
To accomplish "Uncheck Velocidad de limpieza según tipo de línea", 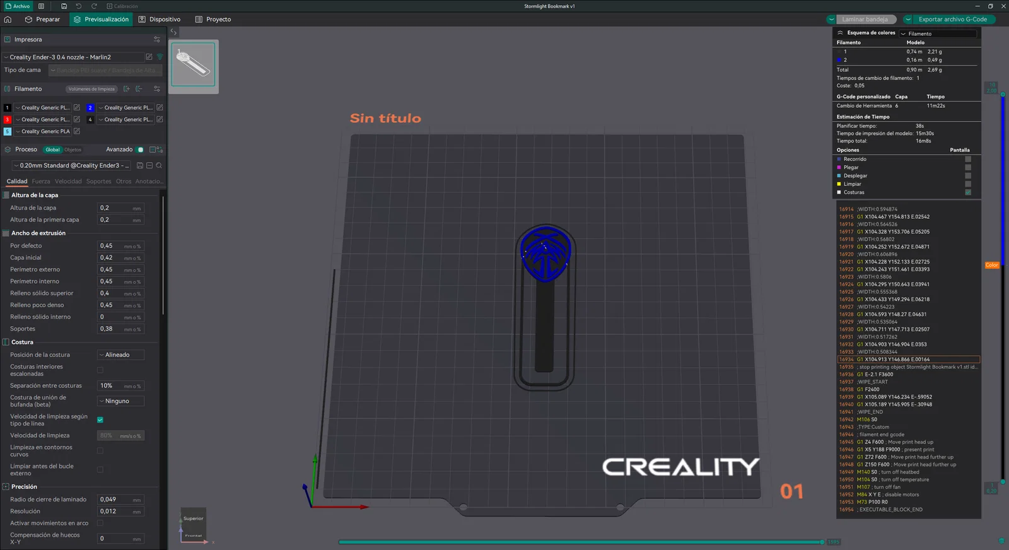I will (100, 420).
